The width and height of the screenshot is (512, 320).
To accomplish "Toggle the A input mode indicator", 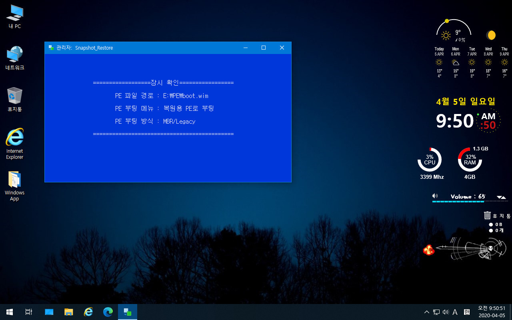I will (x=455, y=312).
